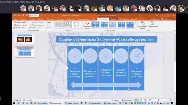The image size is (188, 105).
Task: Click the Примечания comments button in status bar
Action: (127, 100)
